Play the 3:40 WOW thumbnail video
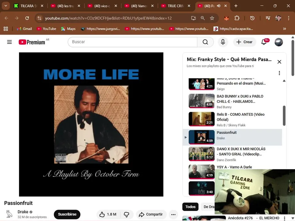Image resolution: width=295 pixels, height=221 pixels. 202,188
